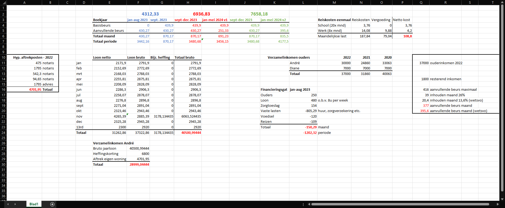Select the 'Reiskosten eenmaal' header cell
This screenshot has width=505, height=208.
point(334,20)
